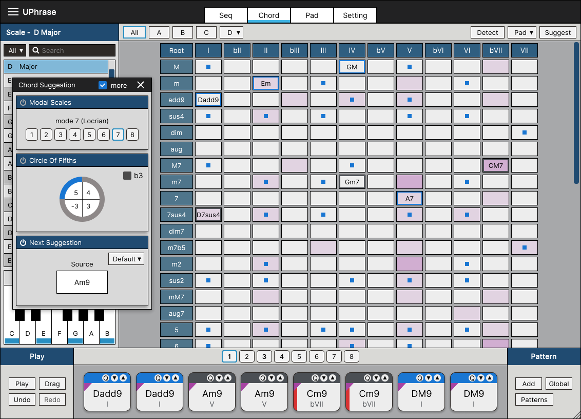
Task: Click the up arrow on the second Dadd9 pad
Action: click(x=176, y=378)
